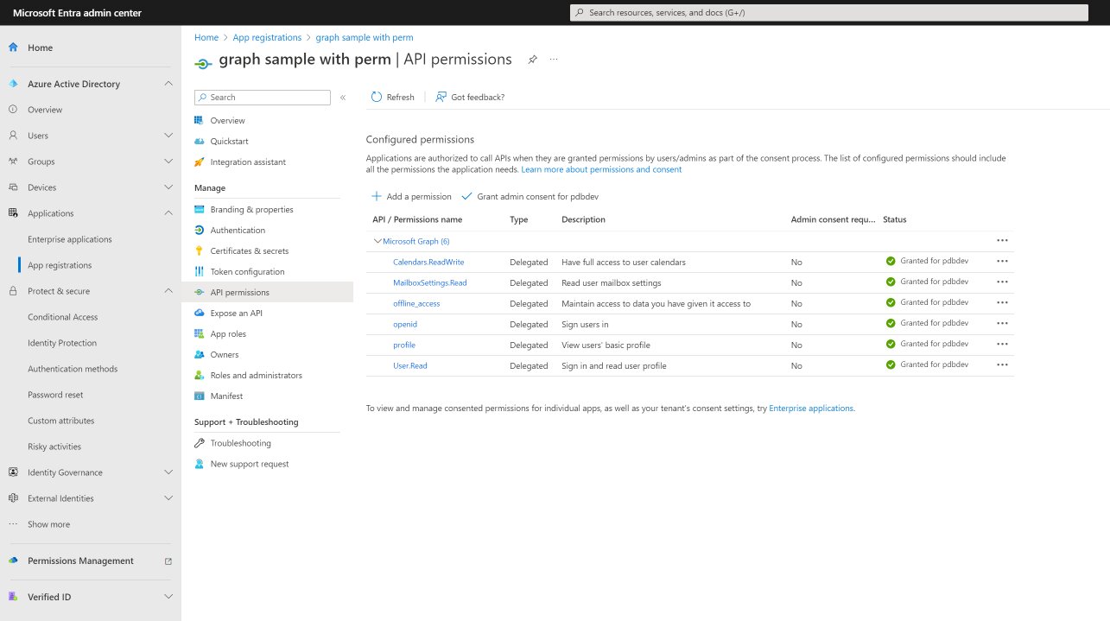The image size is (1110, 621).
Task: Expand the Groups section in left navigation
Action: pos(169,162)
